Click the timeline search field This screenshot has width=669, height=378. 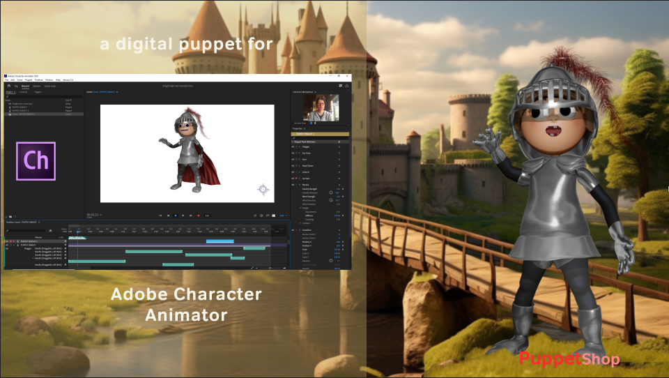click(x=26, y=231)
